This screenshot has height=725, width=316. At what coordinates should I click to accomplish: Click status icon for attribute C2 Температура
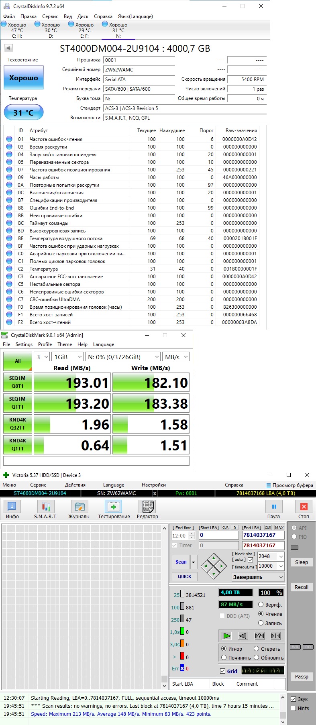9,269
